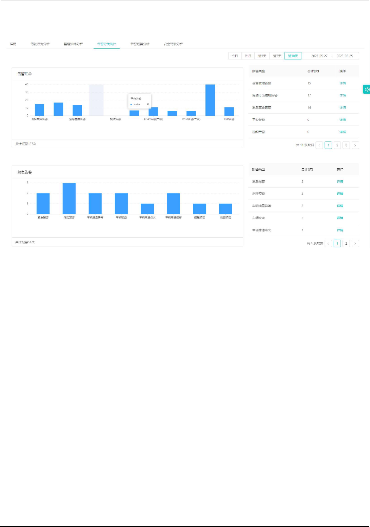Image resolution: width=370 pixels, height=527 pixels.
Task: Jump to page 2 of 紧急告警 table
Action: [x=346, y=243]
